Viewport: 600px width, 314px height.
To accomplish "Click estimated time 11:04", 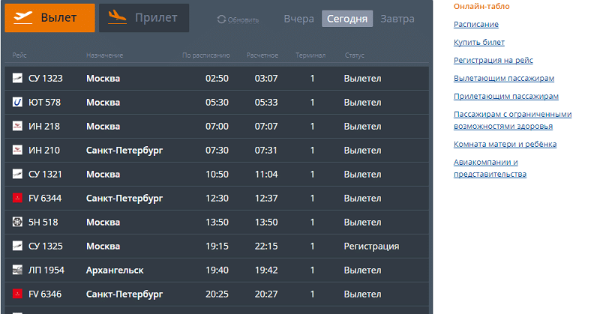I will coord(266,175).
